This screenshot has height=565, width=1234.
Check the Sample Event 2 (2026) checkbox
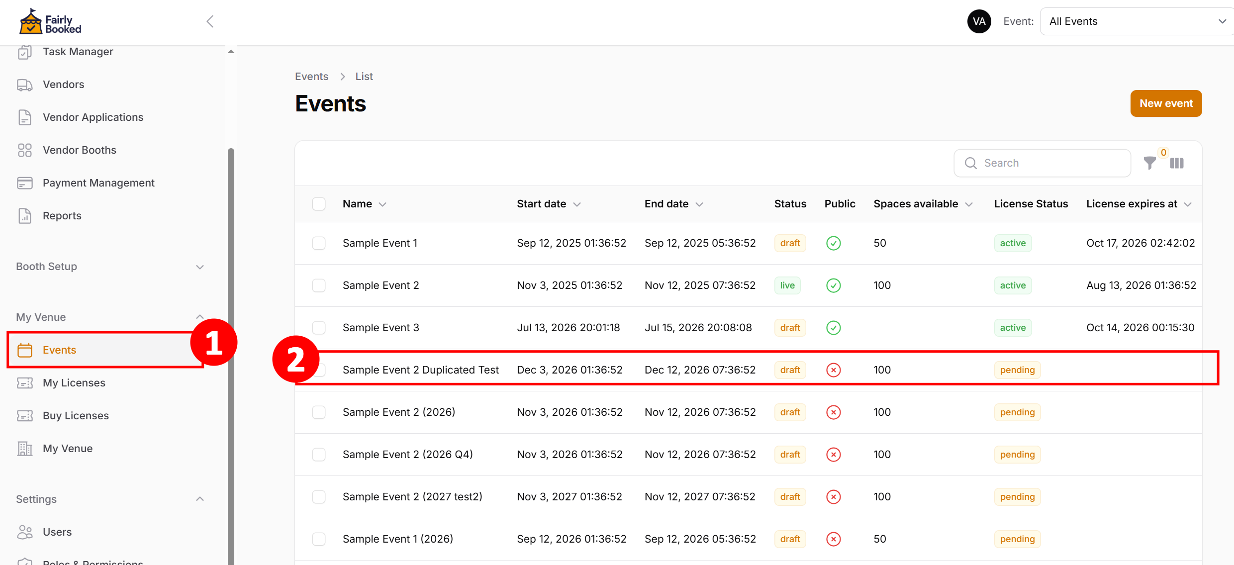coord(319,412)
